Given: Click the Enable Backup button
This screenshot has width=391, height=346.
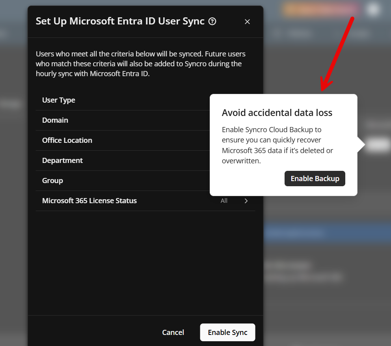Looking at the screenshot, I should coord(315,178).
